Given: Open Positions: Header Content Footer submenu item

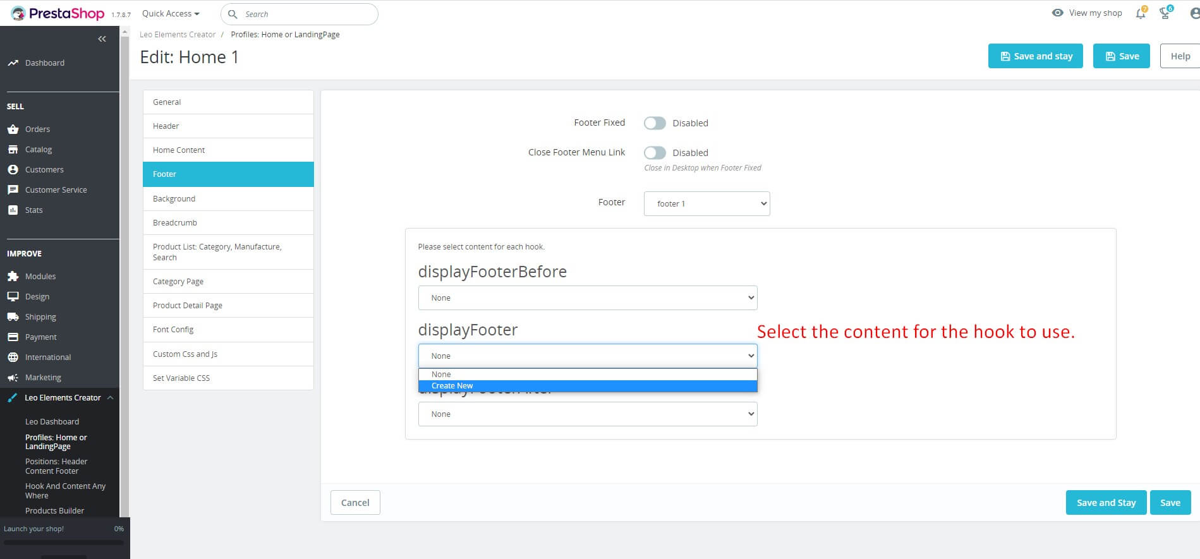Looking at the screenshot, I should 57,466.
